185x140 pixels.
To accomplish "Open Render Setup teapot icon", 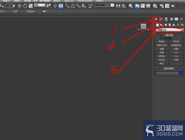I will click(x=162, y=6).
